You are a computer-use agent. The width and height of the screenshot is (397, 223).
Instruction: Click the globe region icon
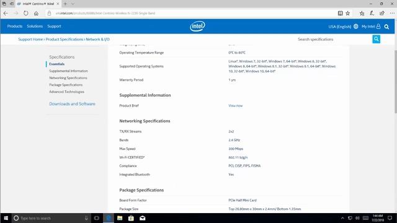pyautogui.click(x=355, y=26)
